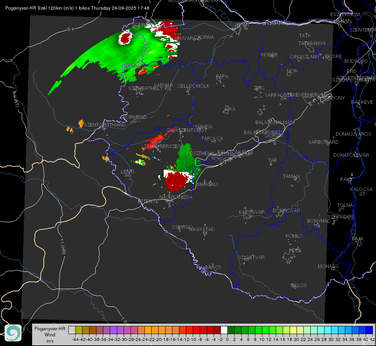Click the TATABANYA city label
Image resolution: width=376 pixels, height=346 pixels.
312,43
